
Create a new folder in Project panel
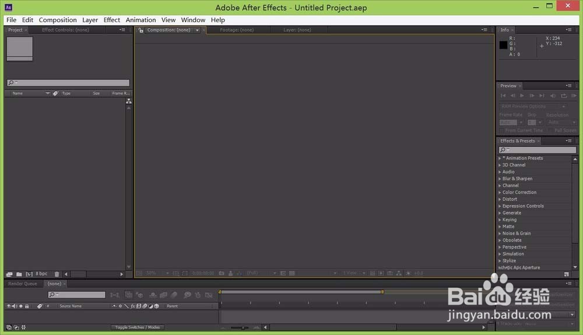[x=19, y=274]
